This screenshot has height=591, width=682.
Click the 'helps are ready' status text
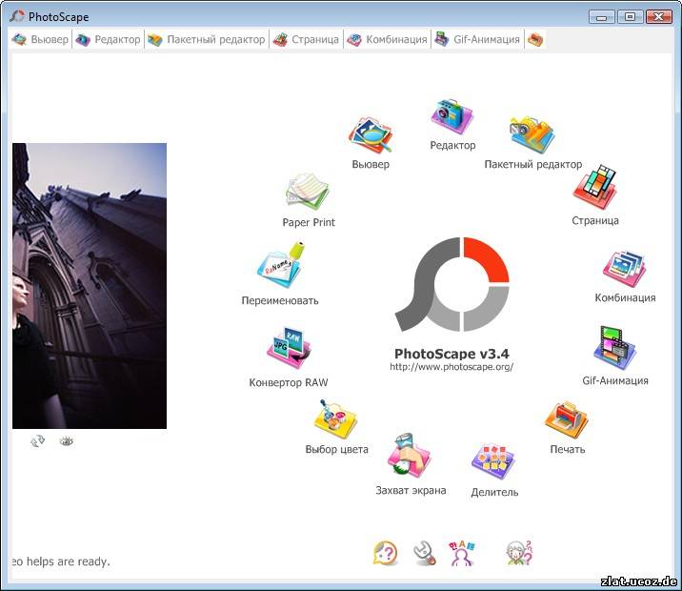(61, 561)
